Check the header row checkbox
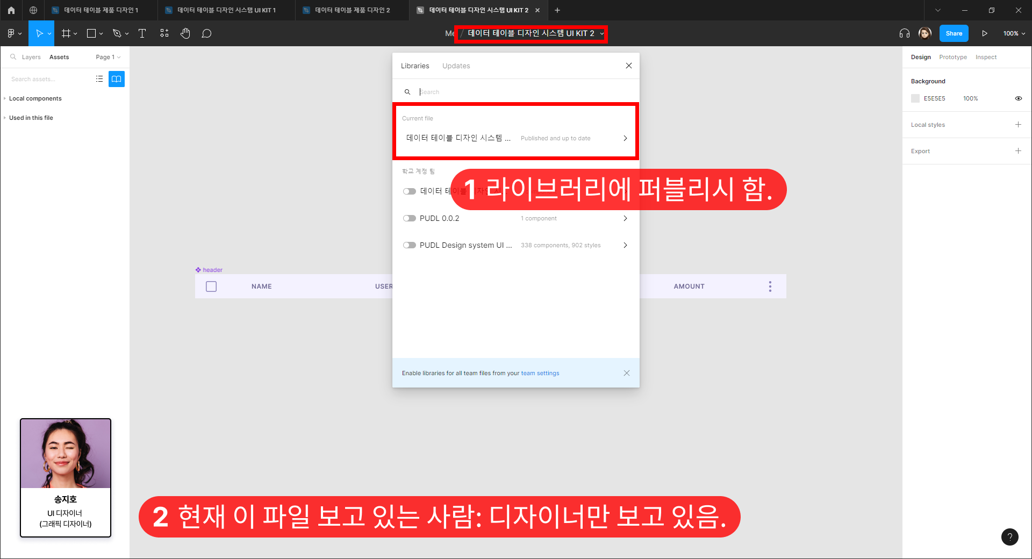 (211, 286)
